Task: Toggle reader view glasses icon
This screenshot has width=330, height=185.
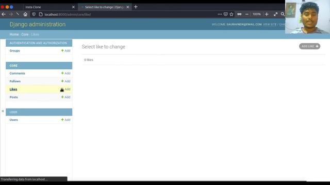Action: pyautogui.click(x=239, y=14)
